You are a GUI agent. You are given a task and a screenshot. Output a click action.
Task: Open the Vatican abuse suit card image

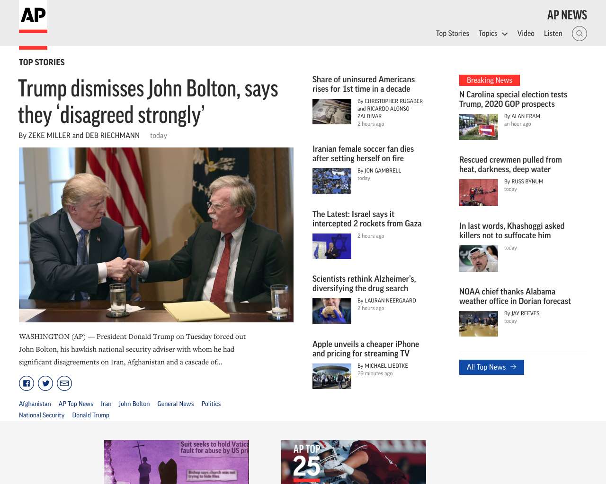click(177, 462)
